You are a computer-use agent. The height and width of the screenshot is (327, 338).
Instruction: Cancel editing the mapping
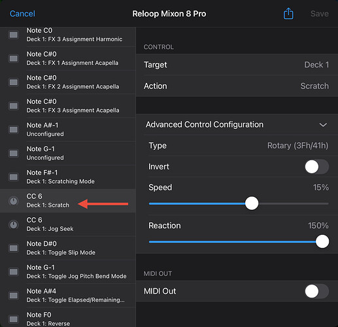click(x=22, y=14)
